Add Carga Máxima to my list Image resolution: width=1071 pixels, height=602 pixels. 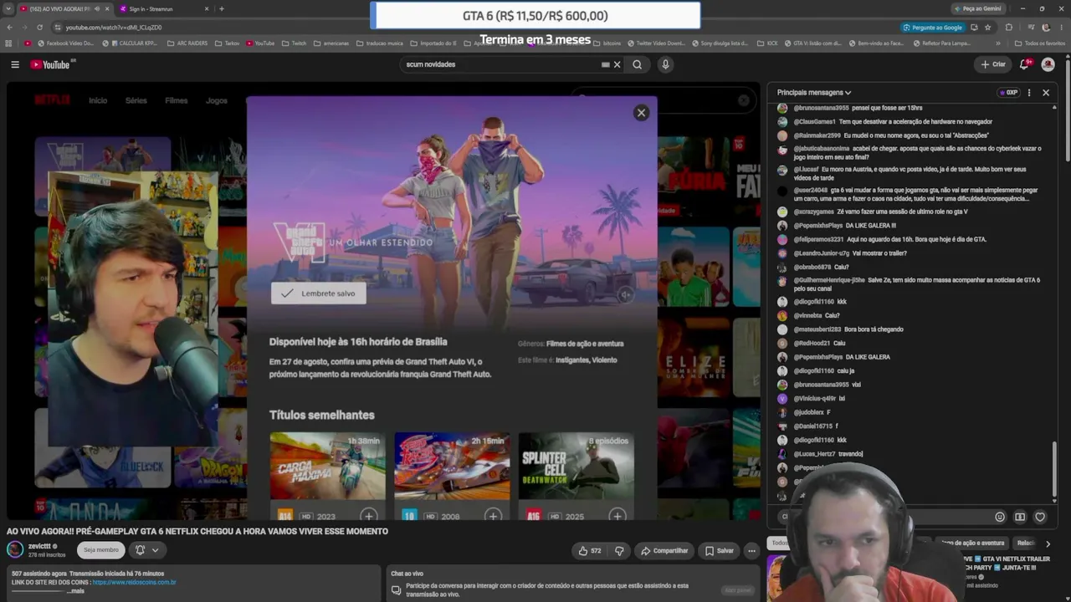pyautogui.click(x=368, y=515)
